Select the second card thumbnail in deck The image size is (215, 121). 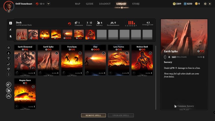pos(33,34)
